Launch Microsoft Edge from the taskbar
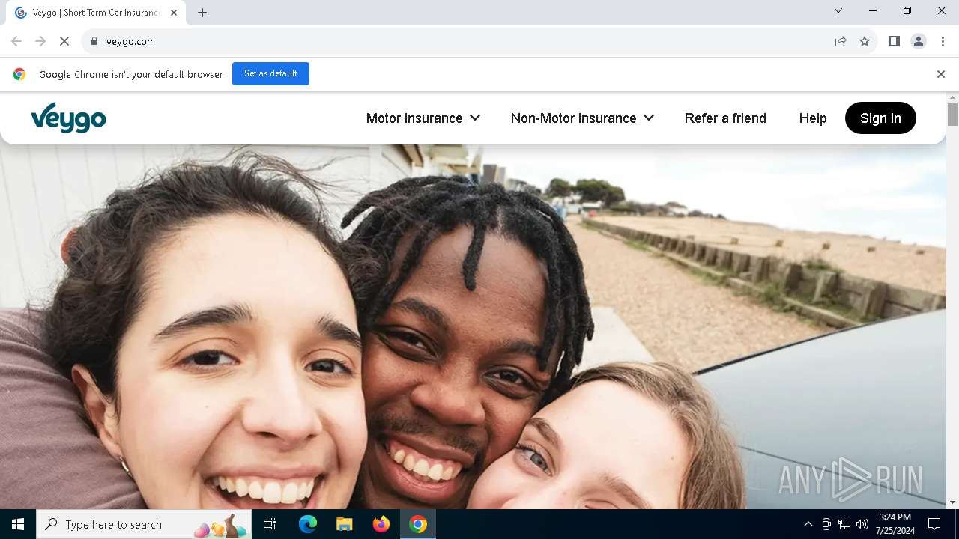The width and height of the screenshot is (959, 539). (308, 524)
